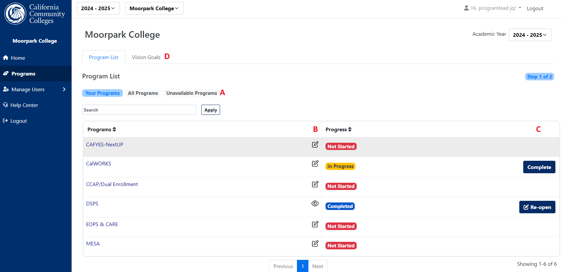Click the Help Center headset icon
The height and width of the screenshot is (272, 561).
tap(5, 105)
